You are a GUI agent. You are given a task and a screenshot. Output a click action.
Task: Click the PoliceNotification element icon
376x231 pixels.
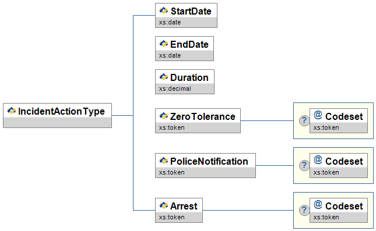pyautogui.click(x=164, y=161)
